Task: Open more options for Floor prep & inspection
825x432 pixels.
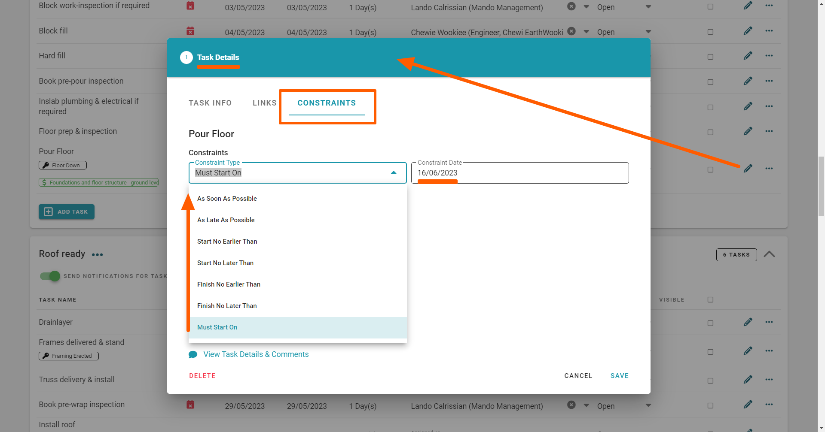Action: point(769,131)
